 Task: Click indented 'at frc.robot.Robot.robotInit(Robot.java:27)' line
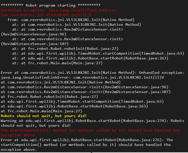pyautogui.click(x=65, y=49)
